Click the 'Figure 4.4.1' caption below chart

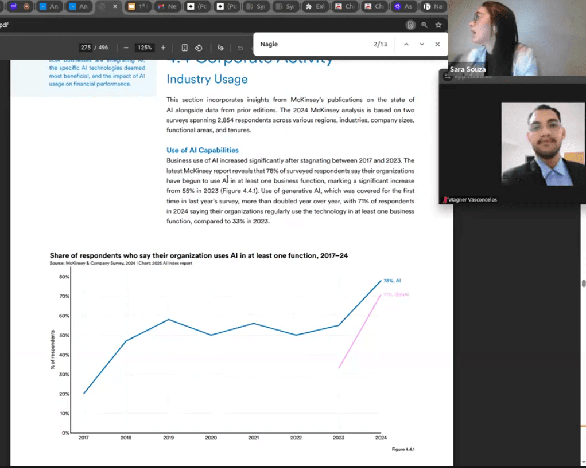(403, 449)
